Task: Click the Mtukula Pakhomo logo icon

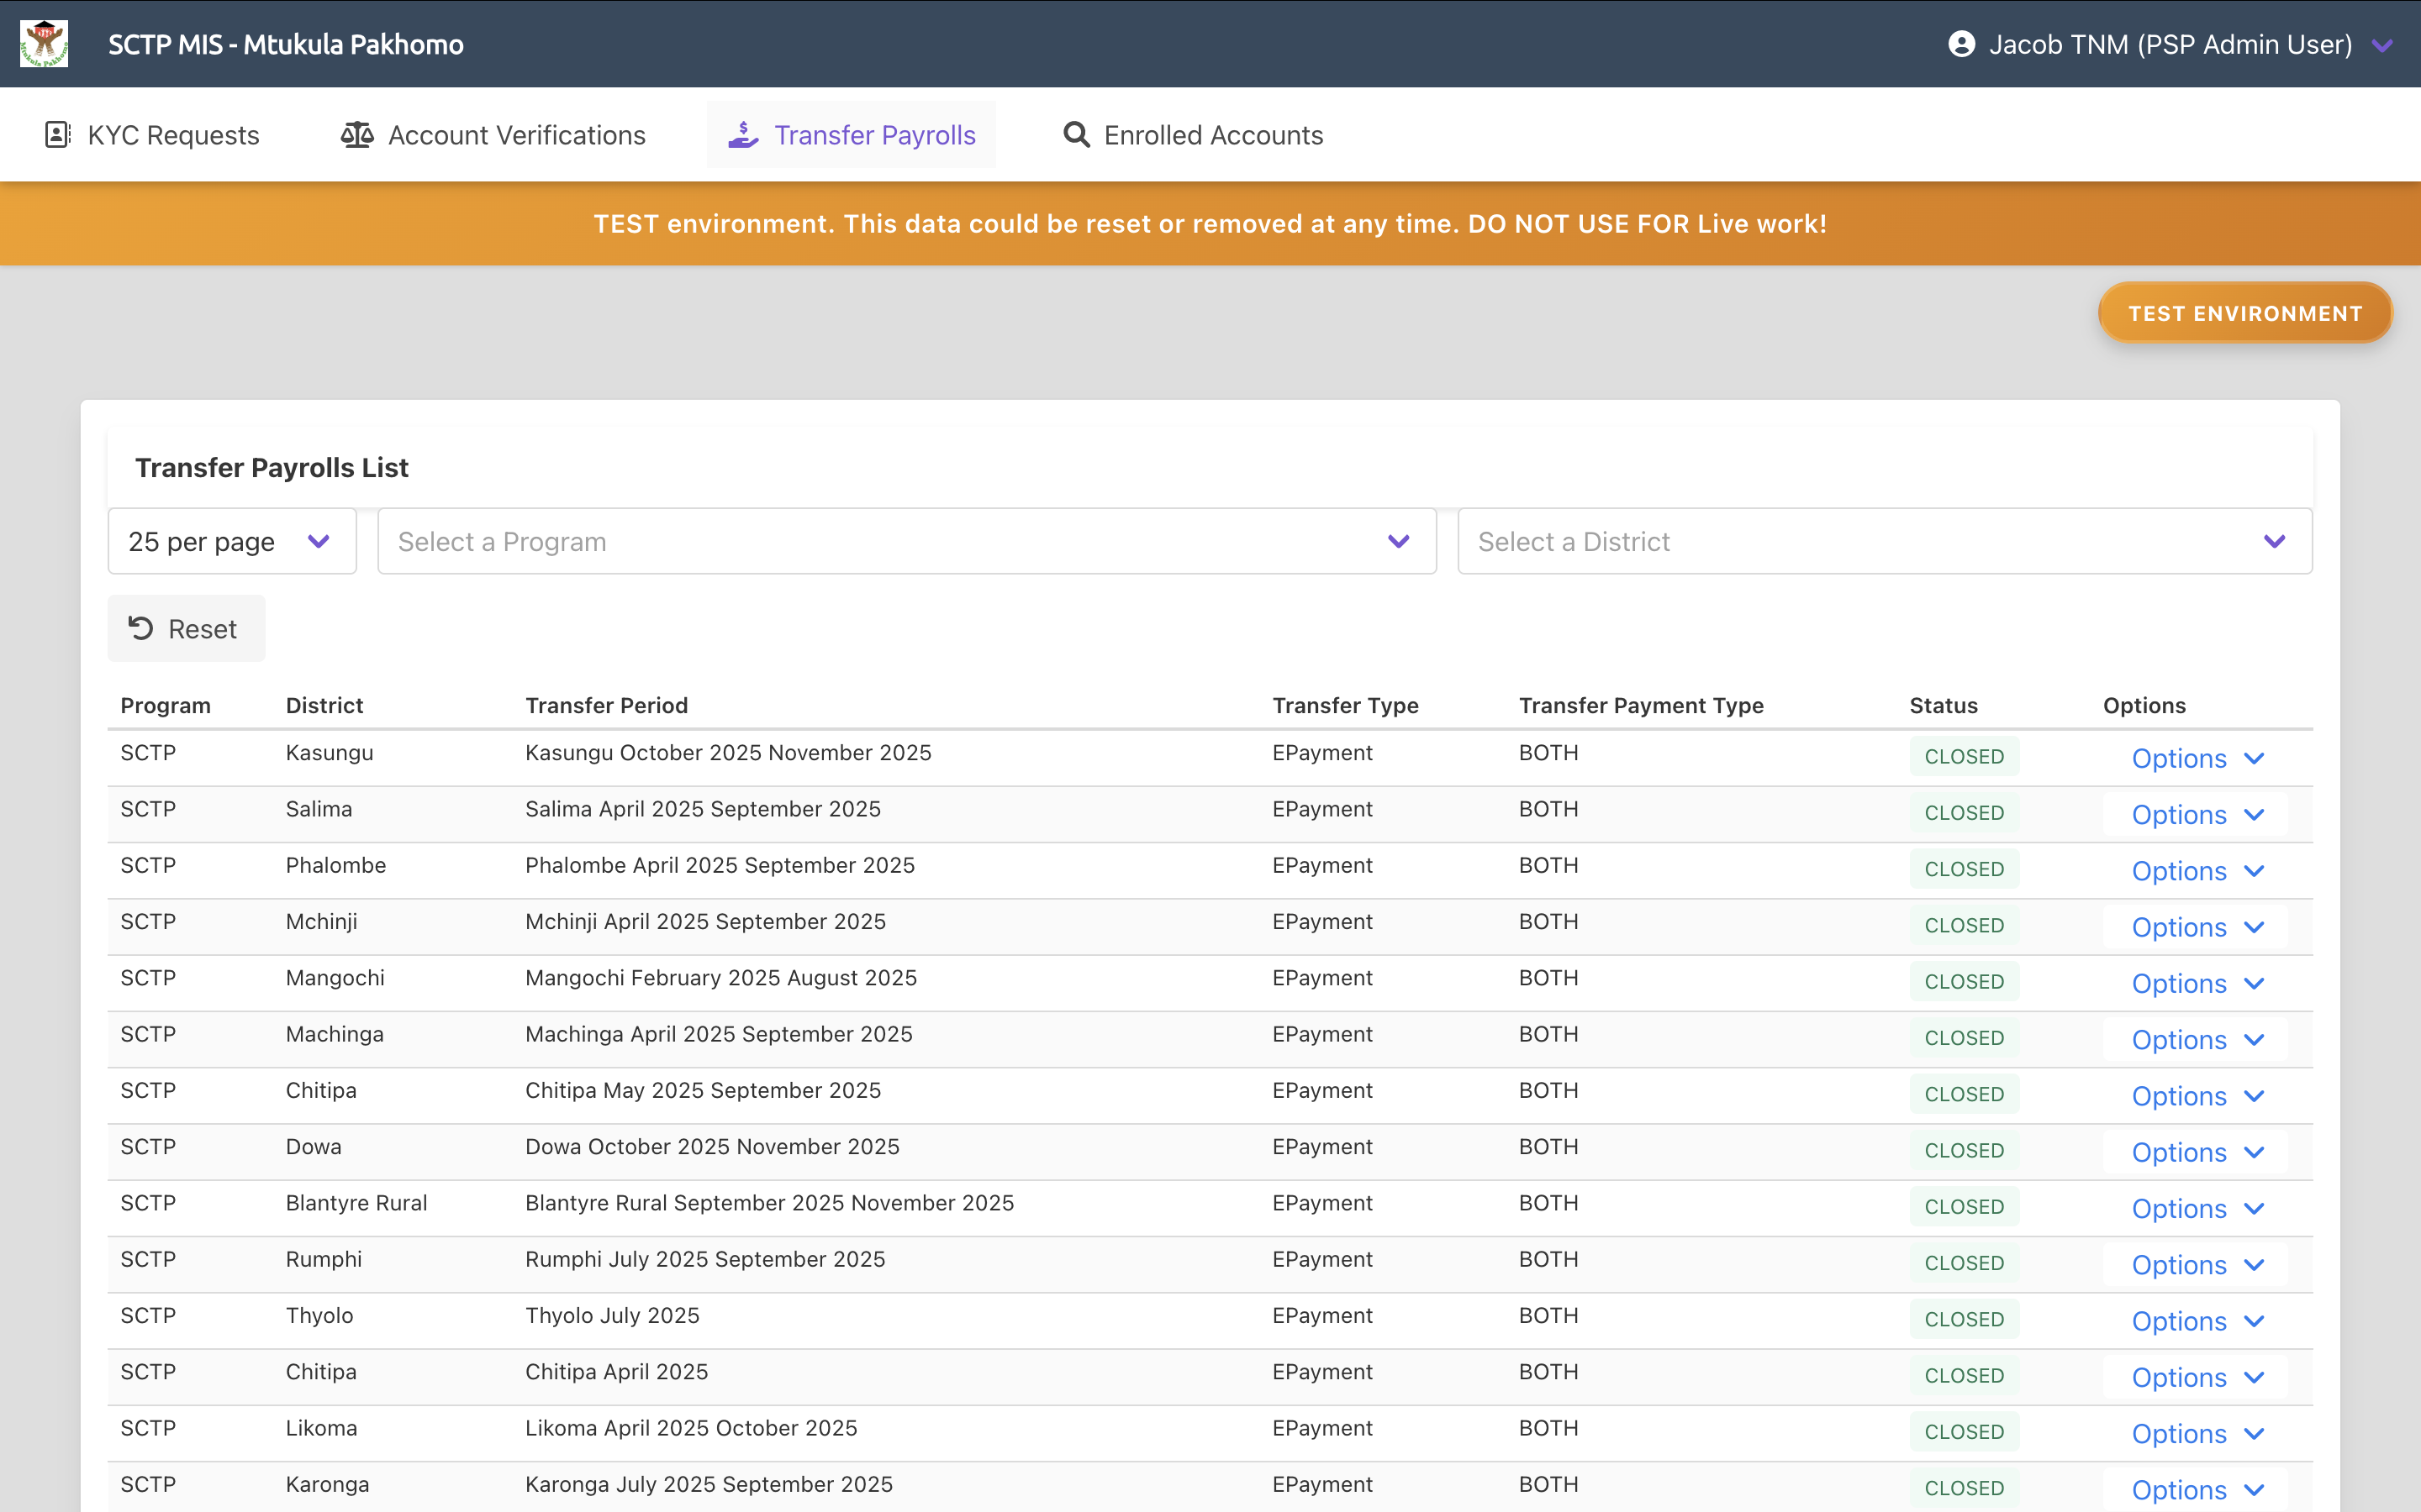Action: pos(44,44)
